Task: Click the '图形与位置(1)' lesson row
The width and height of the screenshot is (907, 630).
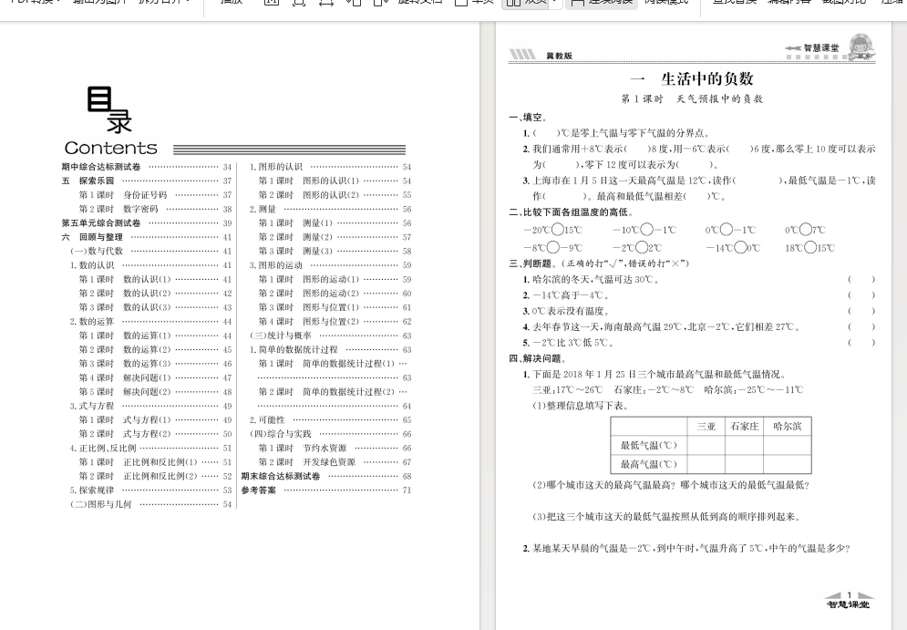Action: coord(335,307)
